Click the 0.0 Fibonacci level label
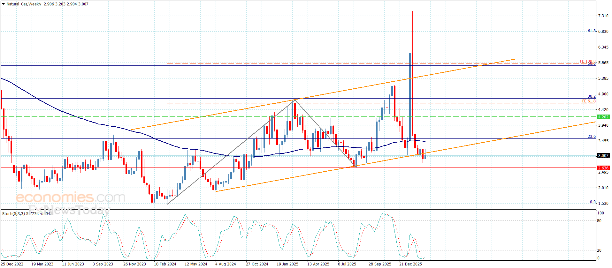Viewport: 612px width, 268px height. pos(593,202)
